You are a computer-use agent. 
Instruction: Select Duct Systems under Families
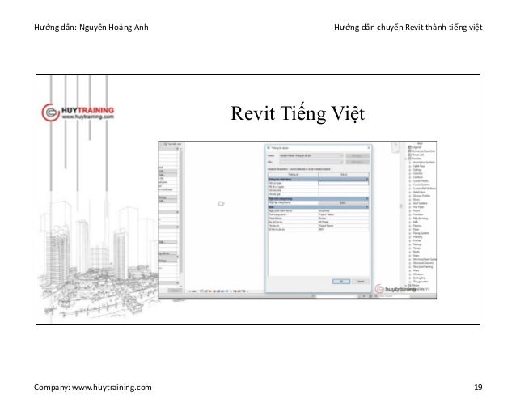(421, 203)
